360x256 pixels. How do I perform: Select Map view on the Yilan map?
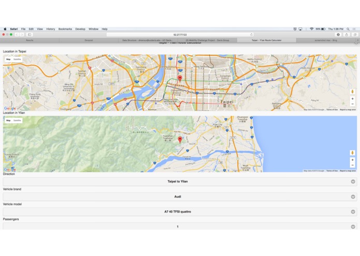click(8, 120)
